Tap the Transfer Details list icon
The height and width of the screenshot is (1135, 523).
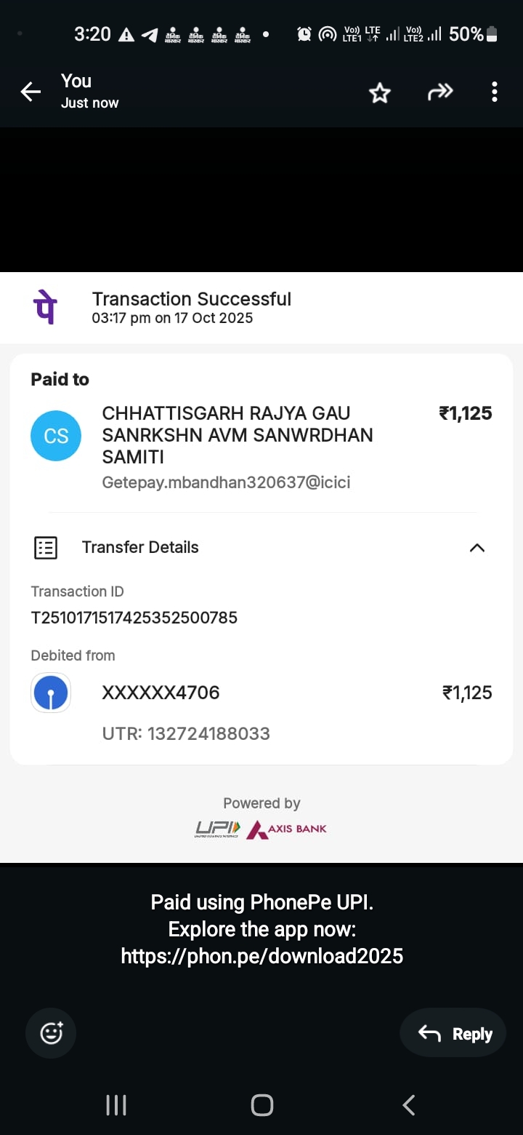click(x=46, y=548)
